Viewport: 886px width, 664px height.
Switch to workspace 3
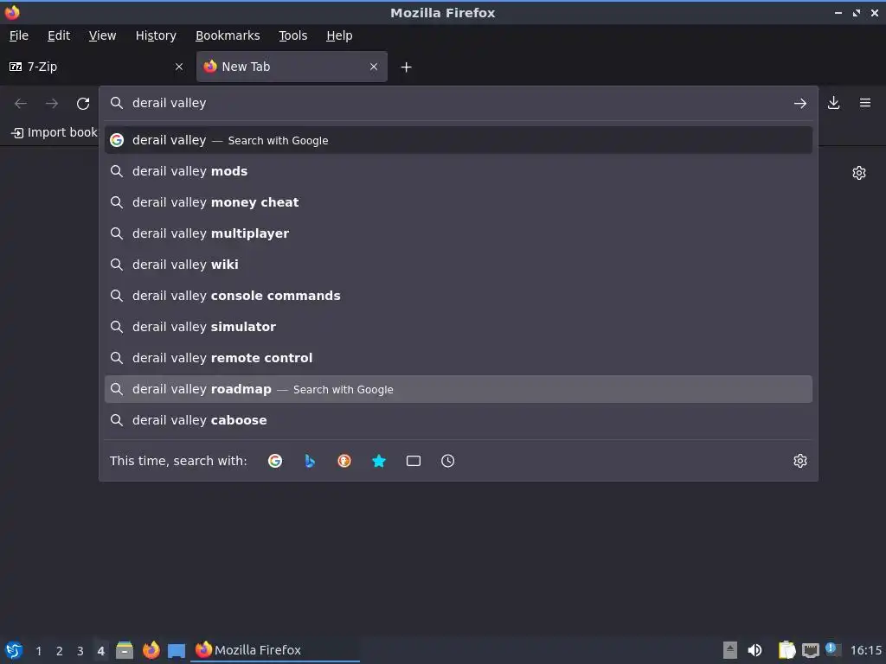pyautogui.click(x=80, y=651)
